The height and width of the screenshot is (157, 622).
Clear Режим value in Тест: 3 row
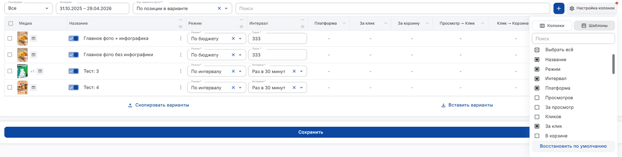tap(233, 71)
